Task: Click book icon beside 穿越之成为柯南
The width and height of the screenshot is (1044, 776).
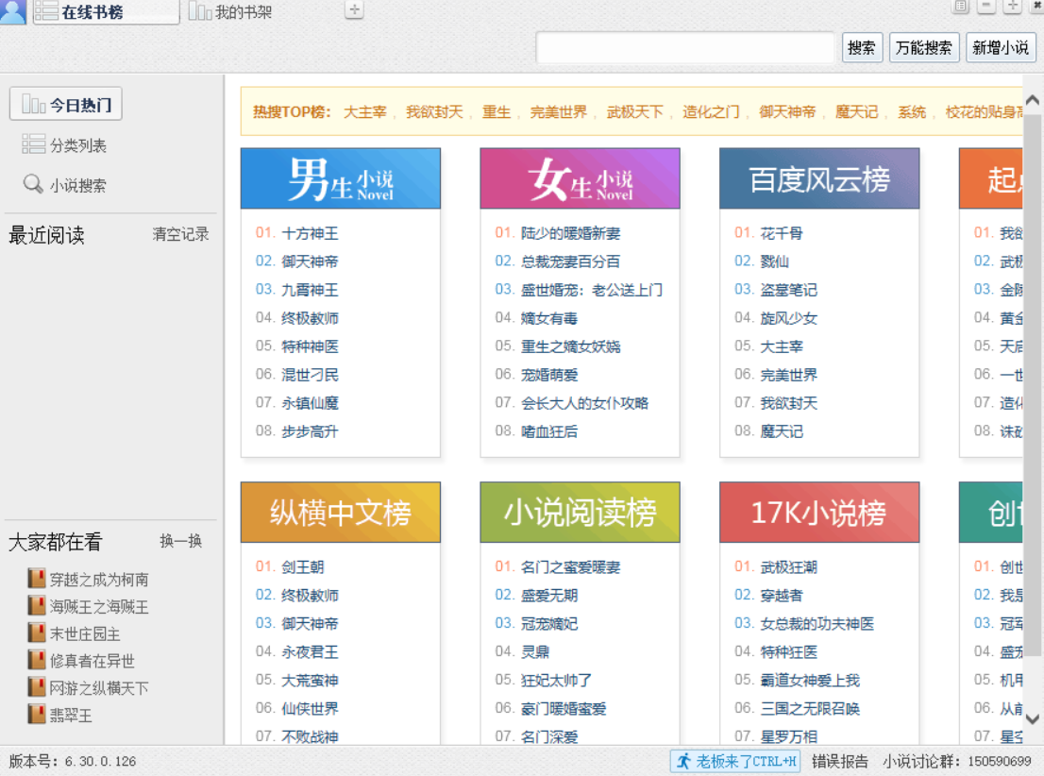Action: click(x=37, y=579)
